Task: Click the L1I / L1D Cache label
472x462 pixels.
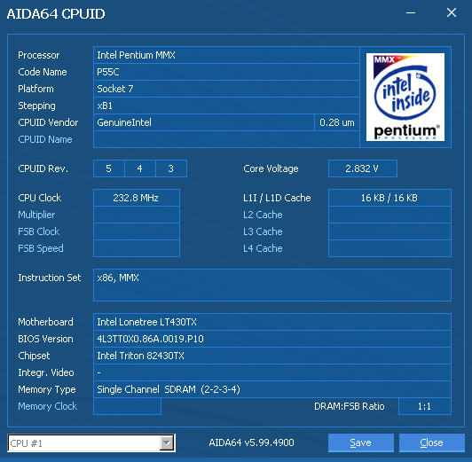Action: pos(277,198)
